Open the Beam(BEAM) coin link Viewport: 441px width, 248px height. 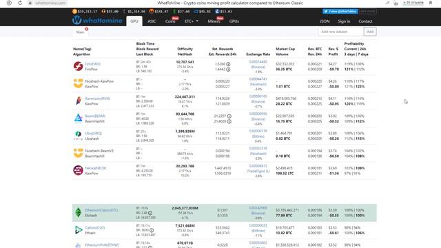pos(95,116)
